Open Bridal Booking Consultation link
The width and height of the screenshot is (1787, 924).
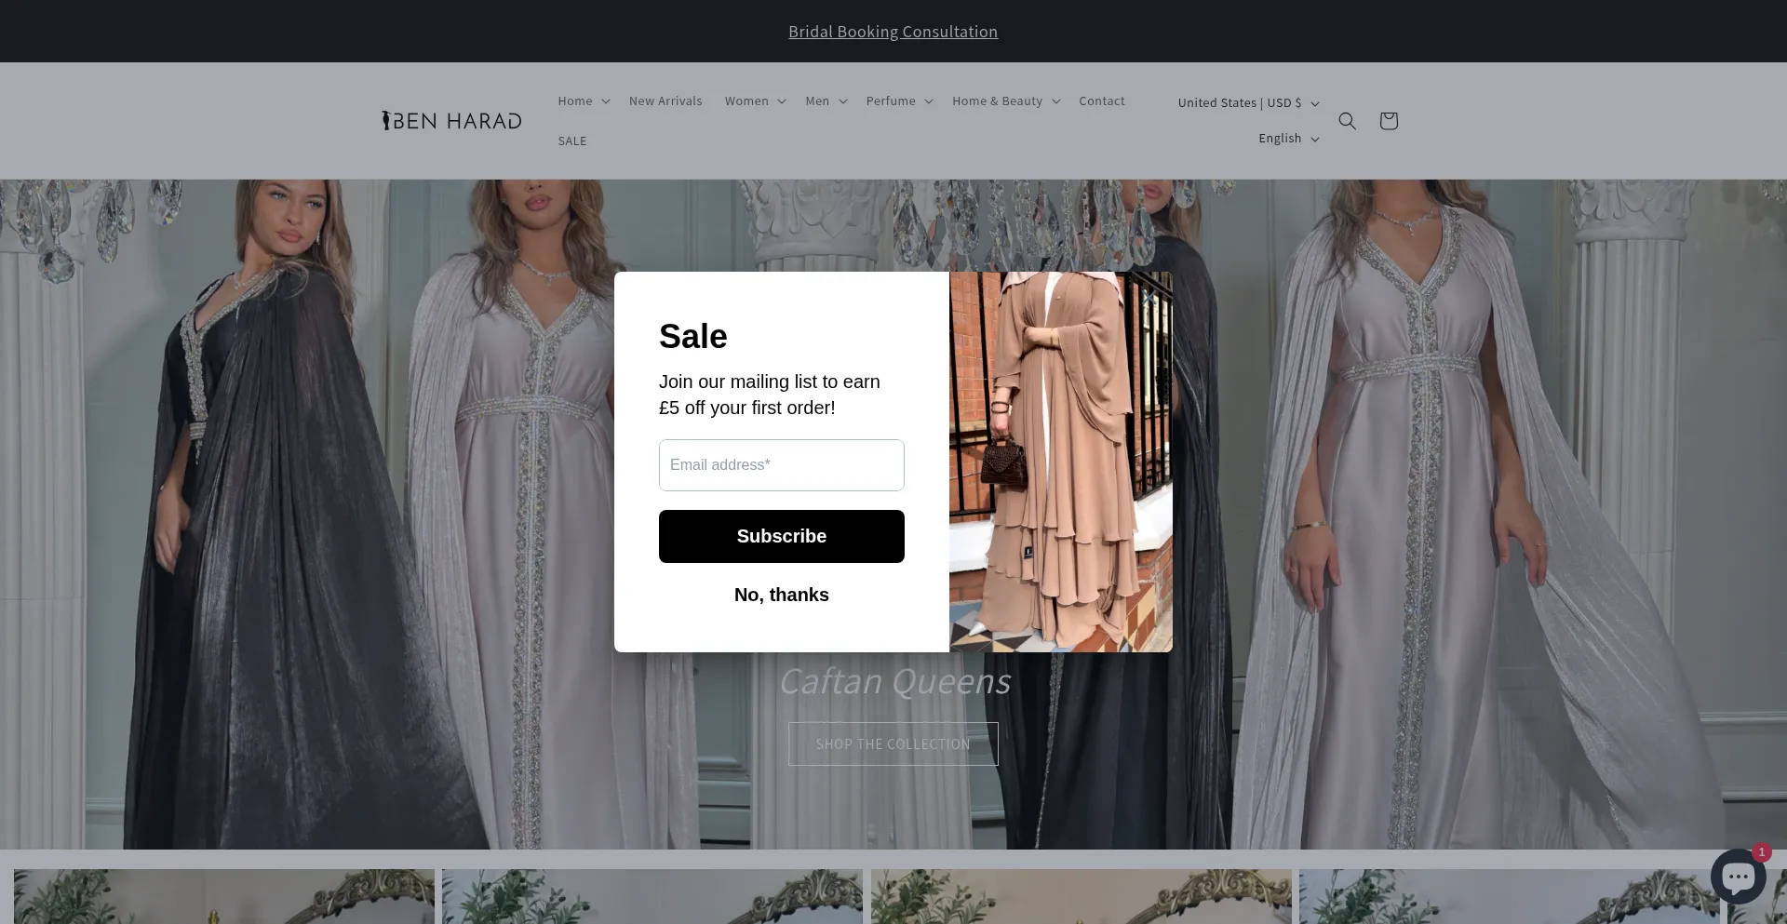[x=893, y=32]
